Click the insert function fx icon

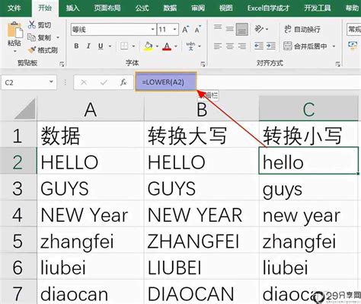click(x=123, y=82)
